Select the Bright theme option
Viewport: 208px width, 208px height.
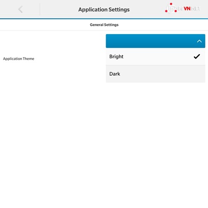point(156,57)
